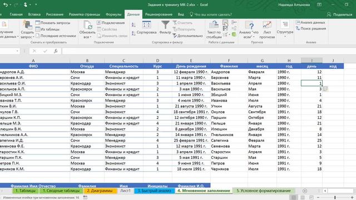This screenshot has height=200, width=356.
Task: Open Создать запрос dropdown
Action: (x=27, y=29)
